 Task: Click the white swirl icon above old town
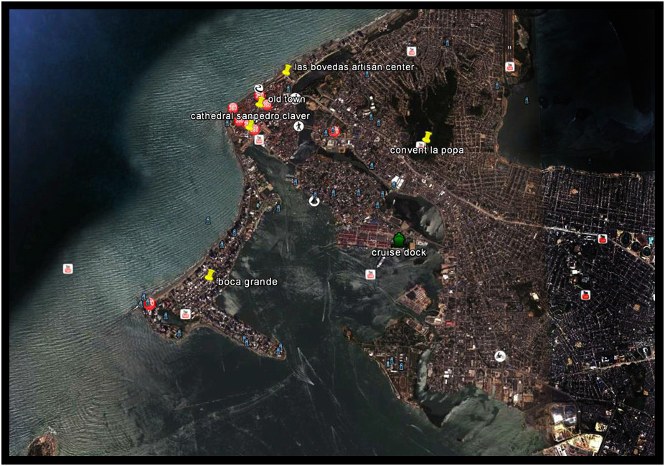pos(258,89)
